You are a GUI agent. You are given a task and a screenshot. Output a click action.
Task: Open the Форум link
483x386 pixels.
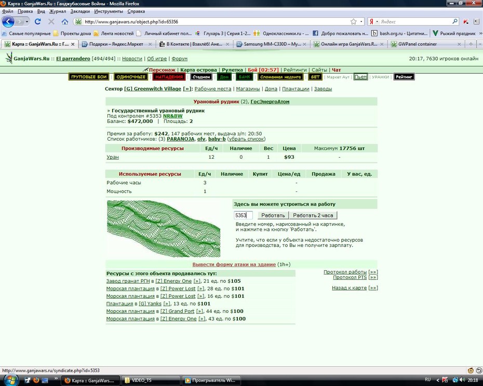tap(179, 59)
